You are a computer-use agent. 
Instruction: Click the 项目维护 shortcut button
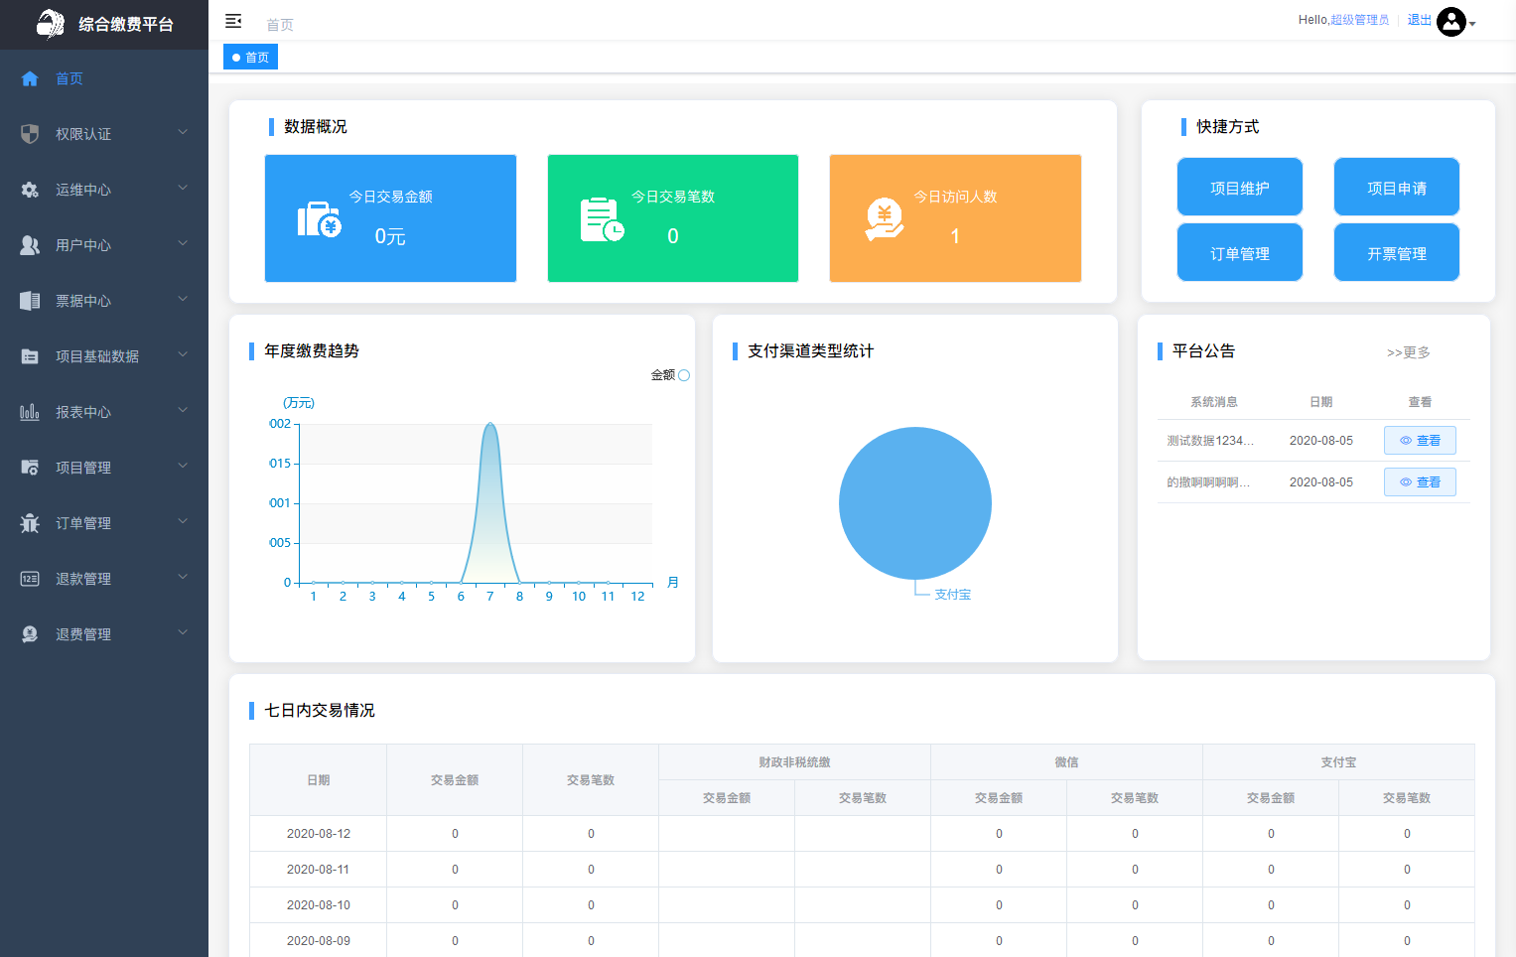[1240, 188]
